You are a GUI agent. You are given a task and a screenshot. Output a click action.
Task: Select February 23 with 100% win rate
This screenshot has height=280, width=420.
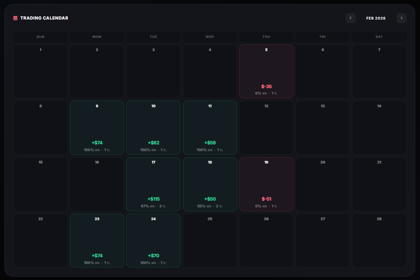pyautogui.click(x=97, y=240)
